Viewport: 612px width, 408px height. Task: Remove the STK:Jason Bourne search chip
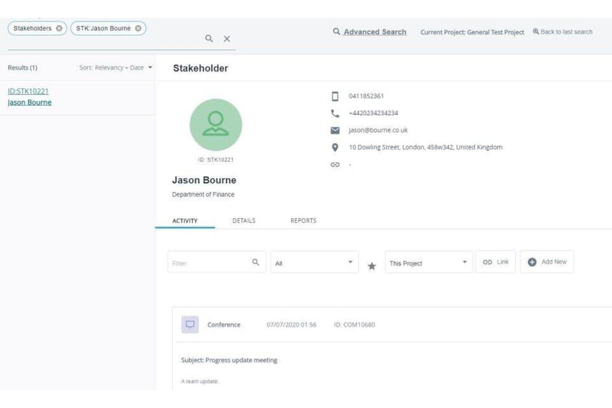138,29
